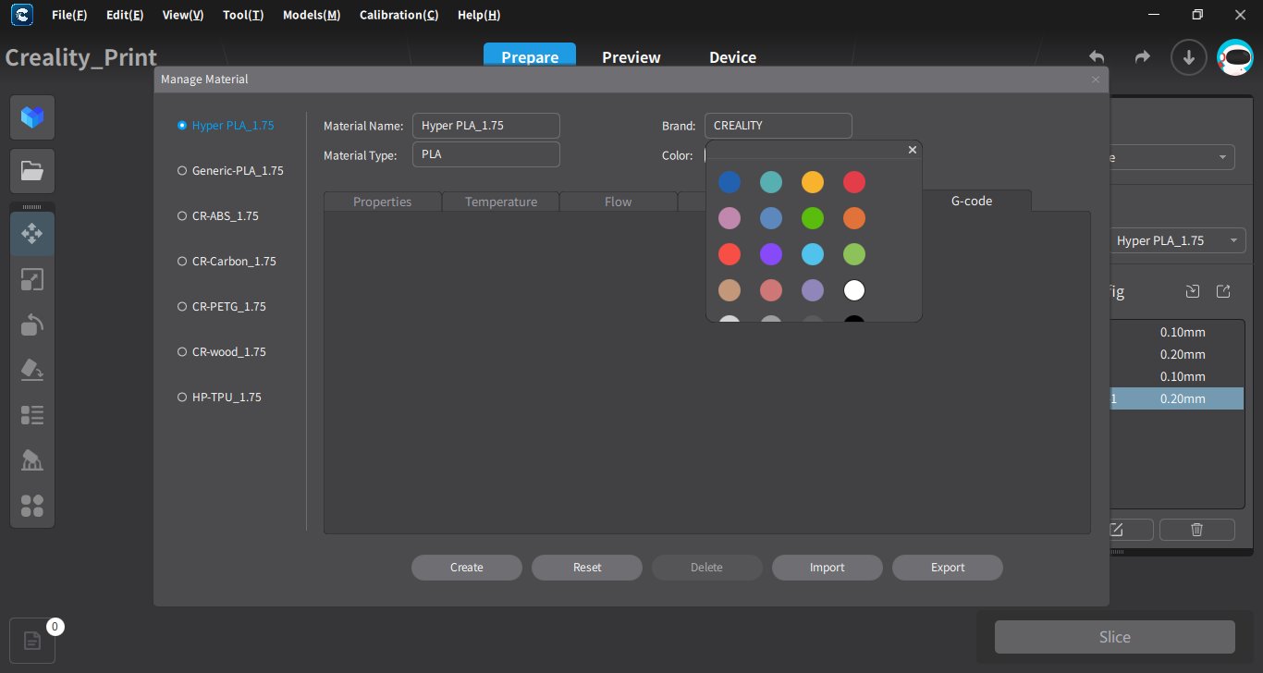Click the Brand input field
This screenshot has height=673, width=1263.
(779, 126)
